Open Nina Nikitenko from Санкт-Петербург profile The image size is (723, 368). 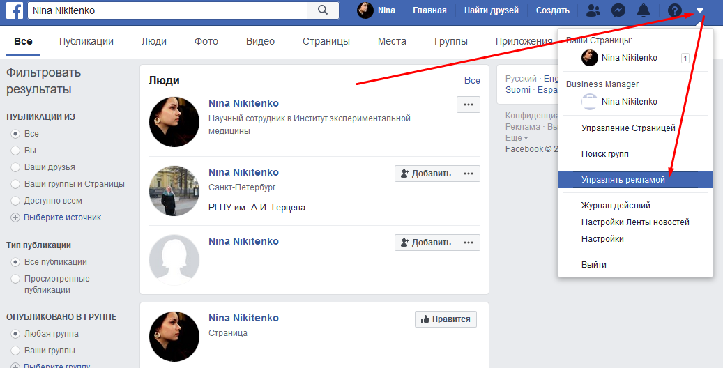pos(243,172)
